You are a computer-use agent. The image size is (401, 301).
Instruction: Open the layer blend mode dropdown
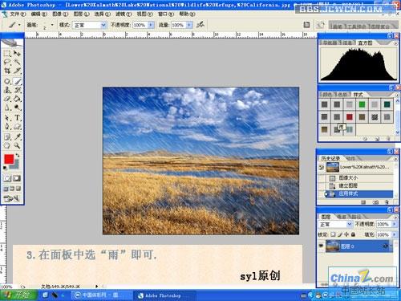336,224
